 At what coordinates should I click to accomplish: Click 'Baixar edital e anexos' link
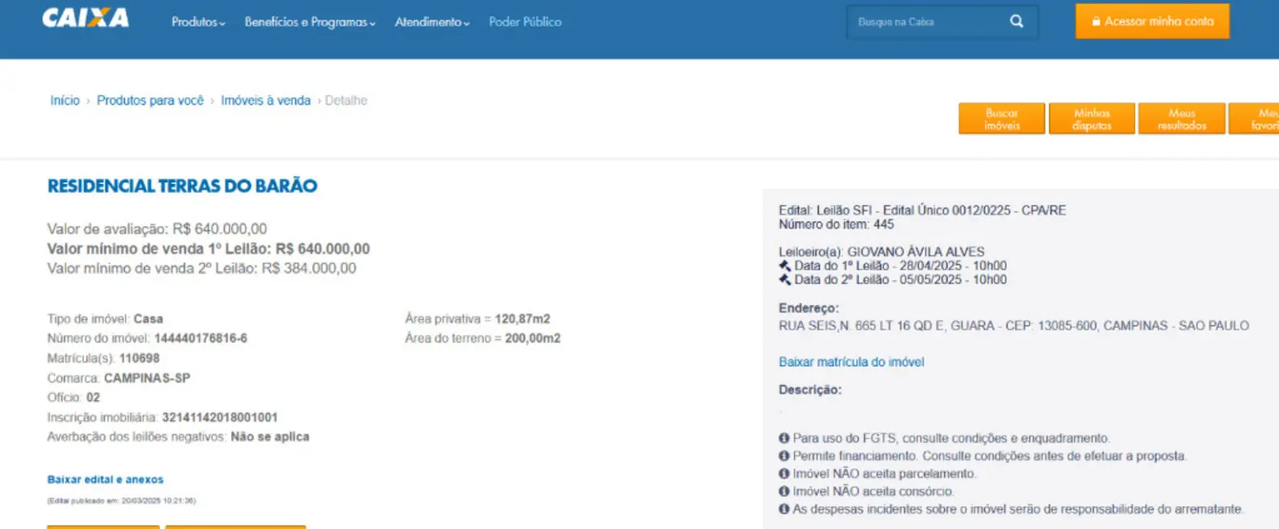(x=105, y=479)
